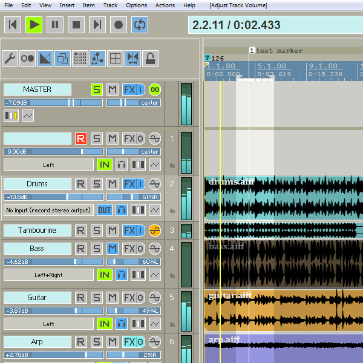Toggle item grouping in the toolbar
The height and width of the screenshot is (363, 363).
(x=62, y=59)
